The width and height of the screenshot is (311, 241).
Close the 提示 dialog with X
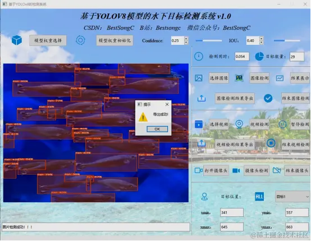[x=167, y=104]
